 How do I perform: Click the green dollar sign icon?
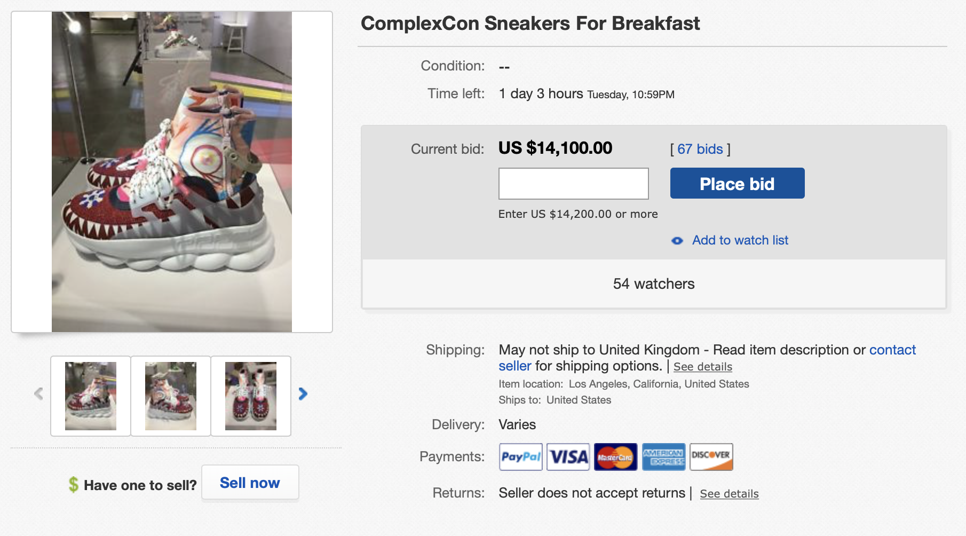[74, 485]
